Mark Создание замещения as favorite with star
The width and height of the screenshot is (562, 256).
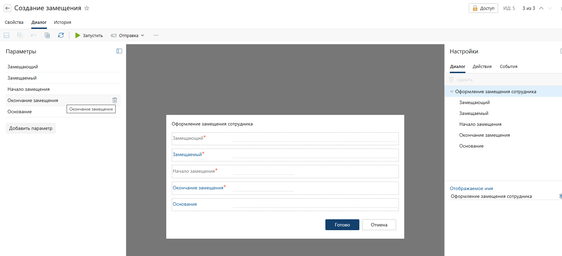(87, 8)
